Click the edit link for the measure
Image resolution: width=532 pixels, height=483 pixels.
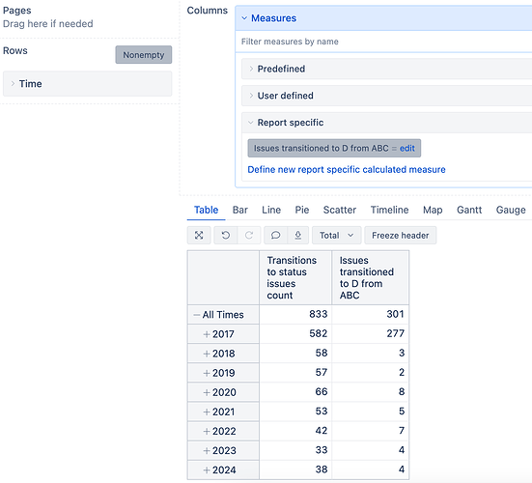(x=407, y=149)
